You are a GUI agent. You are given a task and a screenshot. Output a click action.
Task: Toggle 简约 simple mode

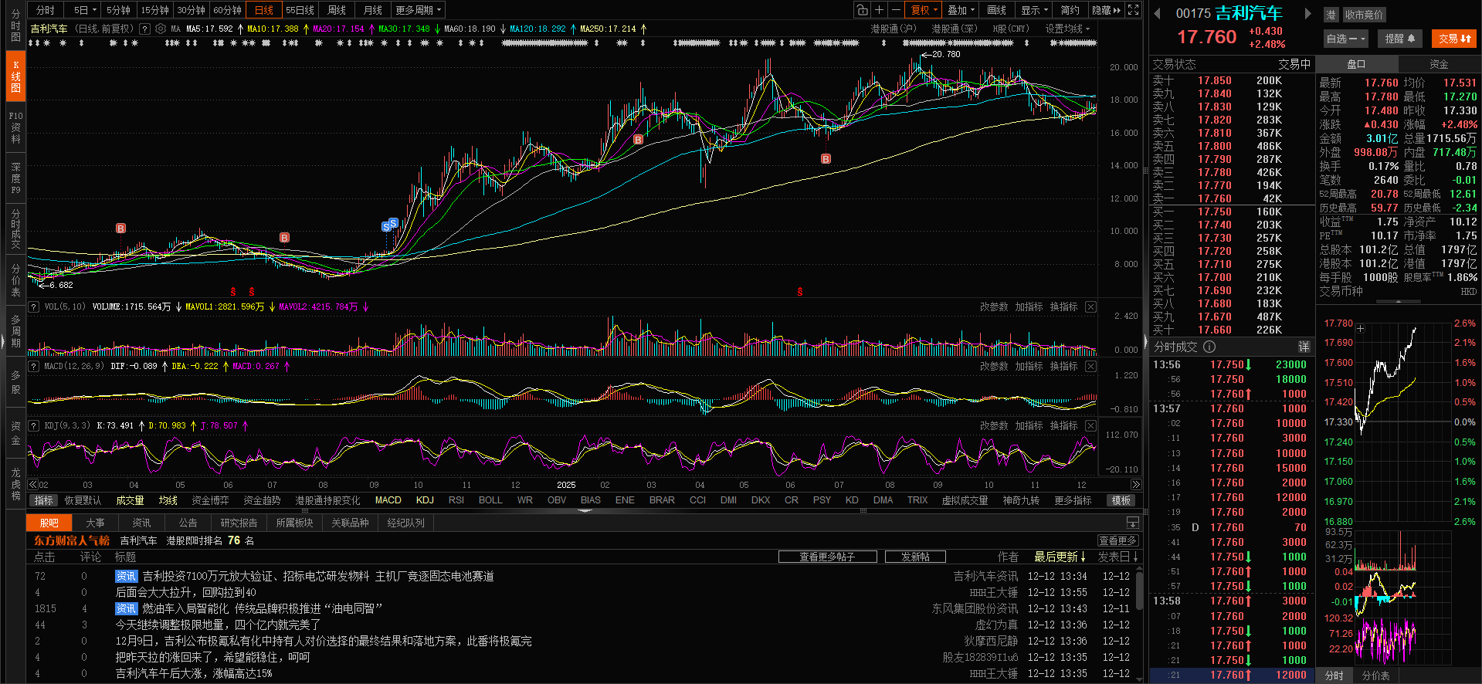tap(1070, 10)
